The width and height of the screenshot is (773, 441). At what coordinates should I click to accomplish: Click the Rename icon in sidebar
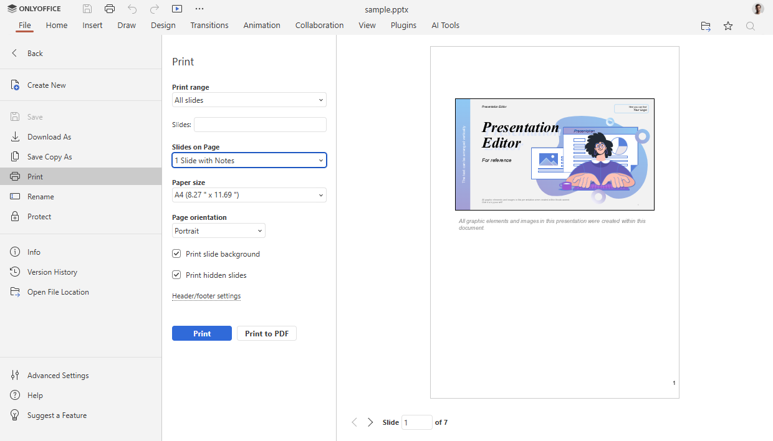[x=15, y=197]
